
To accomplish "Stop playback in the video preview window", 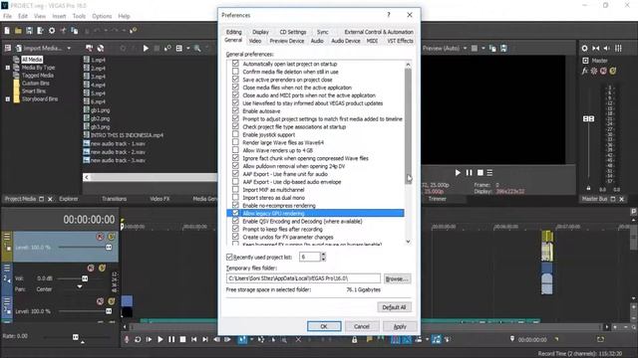I will click(x=480, y=173).
